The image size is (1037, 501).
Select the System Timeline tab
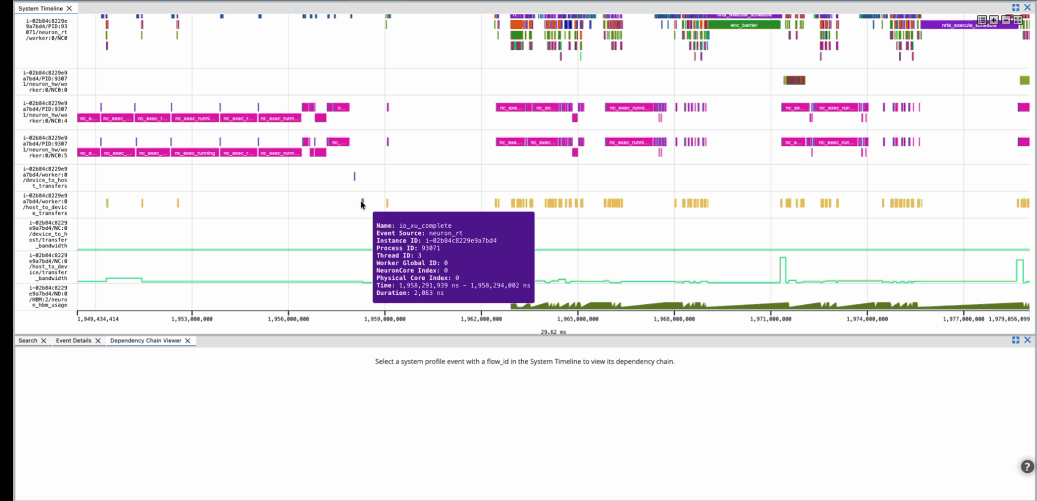pos(41,9)
